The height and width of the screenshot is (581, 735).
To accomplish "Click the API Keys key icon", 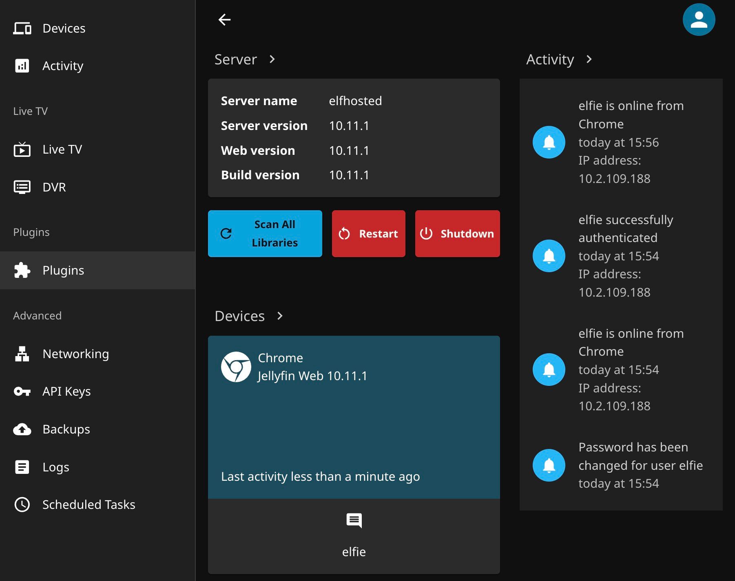I will click(22, 392).
